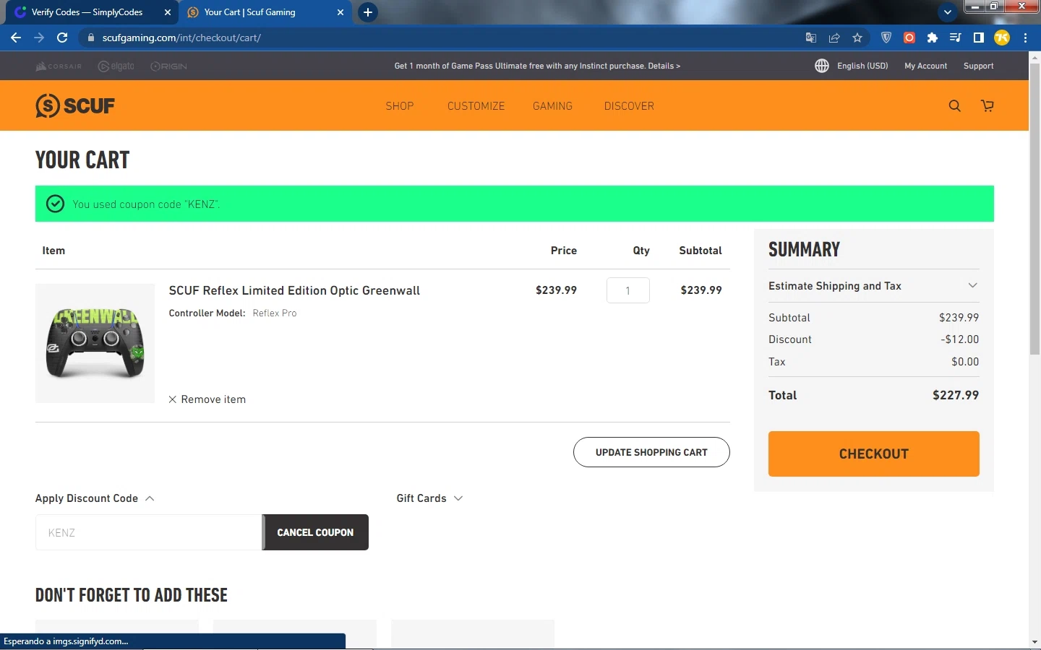Select the Your Cart | Scuf Gaming tab
Screen dimensions: 1041x650
tap(266, 12)
